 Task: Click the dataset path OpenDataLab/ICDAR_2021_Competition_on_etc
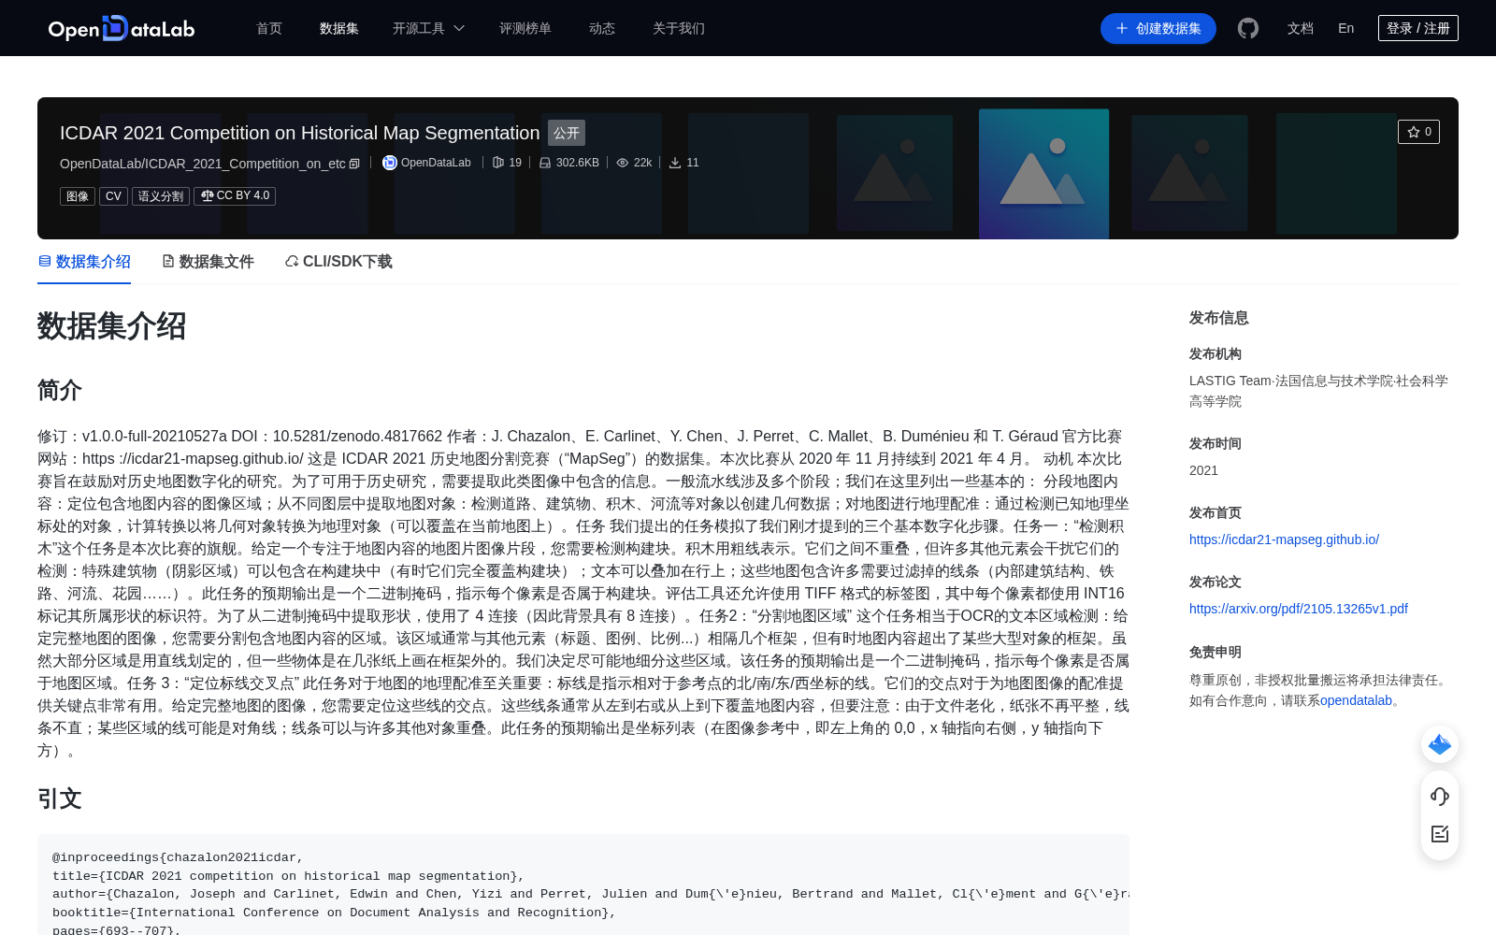pos(203,164)
